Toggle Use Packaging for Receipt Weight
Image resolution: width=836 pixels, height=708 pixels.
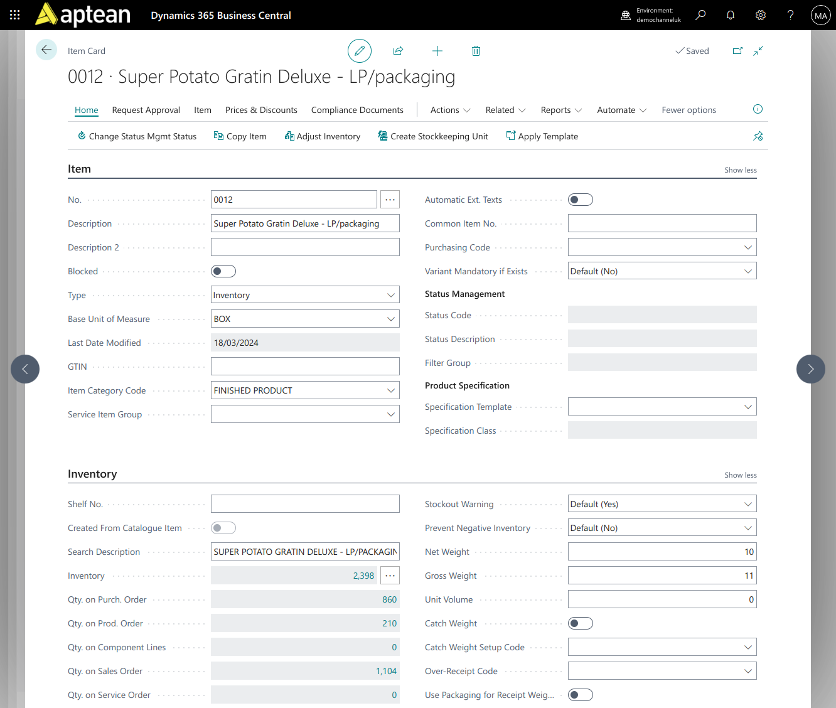pos(581,695)
